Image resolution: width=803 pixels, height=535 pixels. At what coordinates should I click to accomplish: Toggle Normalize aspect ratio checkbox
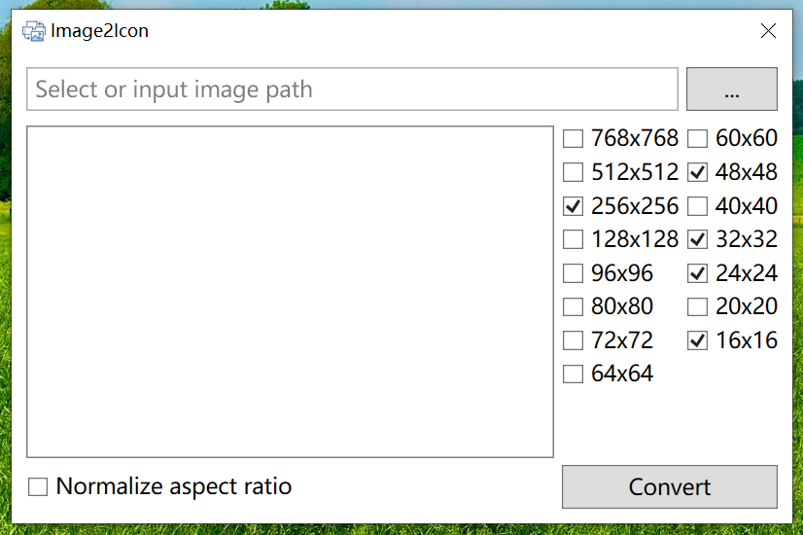click(38, 487)
